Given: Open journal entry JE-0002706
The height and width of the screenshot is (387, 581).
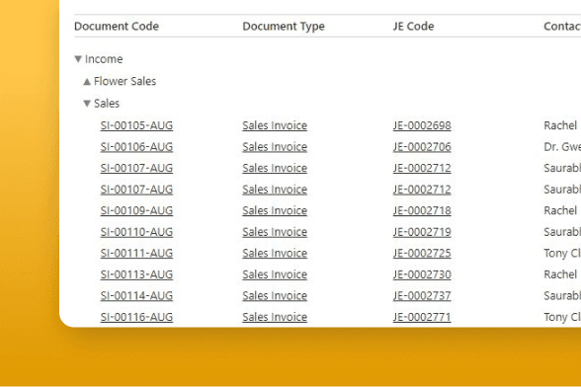Looking at the screenshot, I should [422, 147].
